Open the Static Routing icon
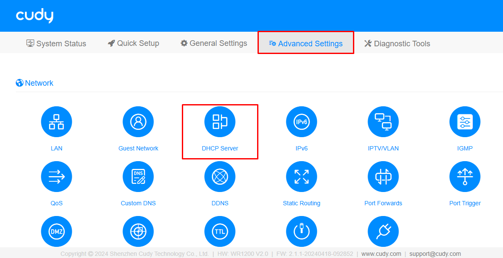503x258 pixels. coord(301,177)
